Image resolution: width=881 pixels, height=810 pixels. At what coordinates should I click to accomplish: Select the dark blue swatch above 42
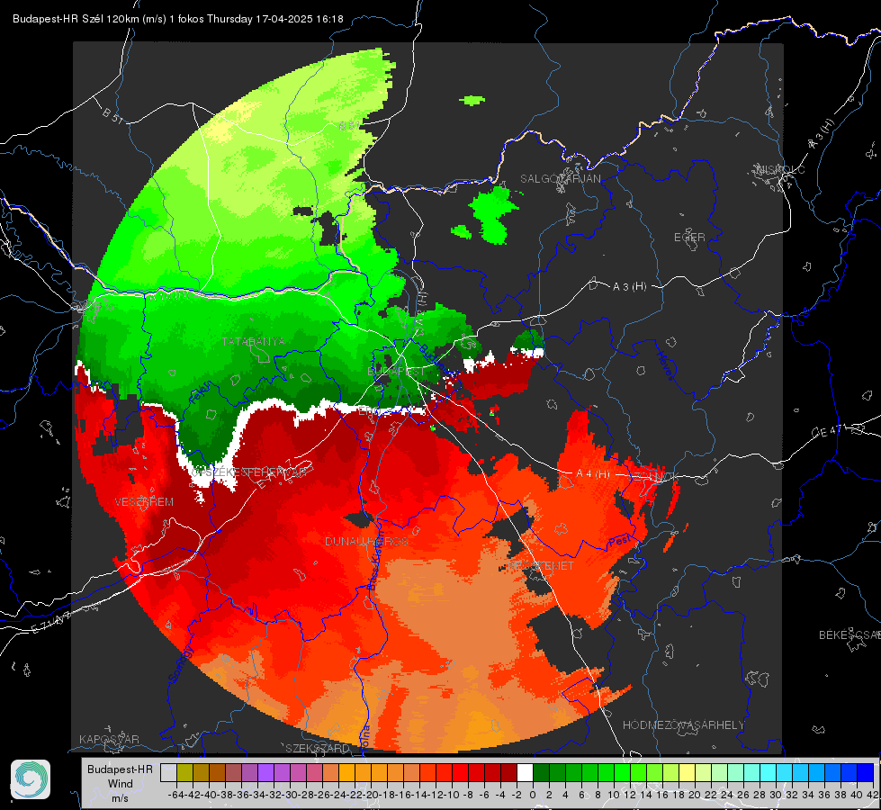pyautogui.click(x=866, y=773)
